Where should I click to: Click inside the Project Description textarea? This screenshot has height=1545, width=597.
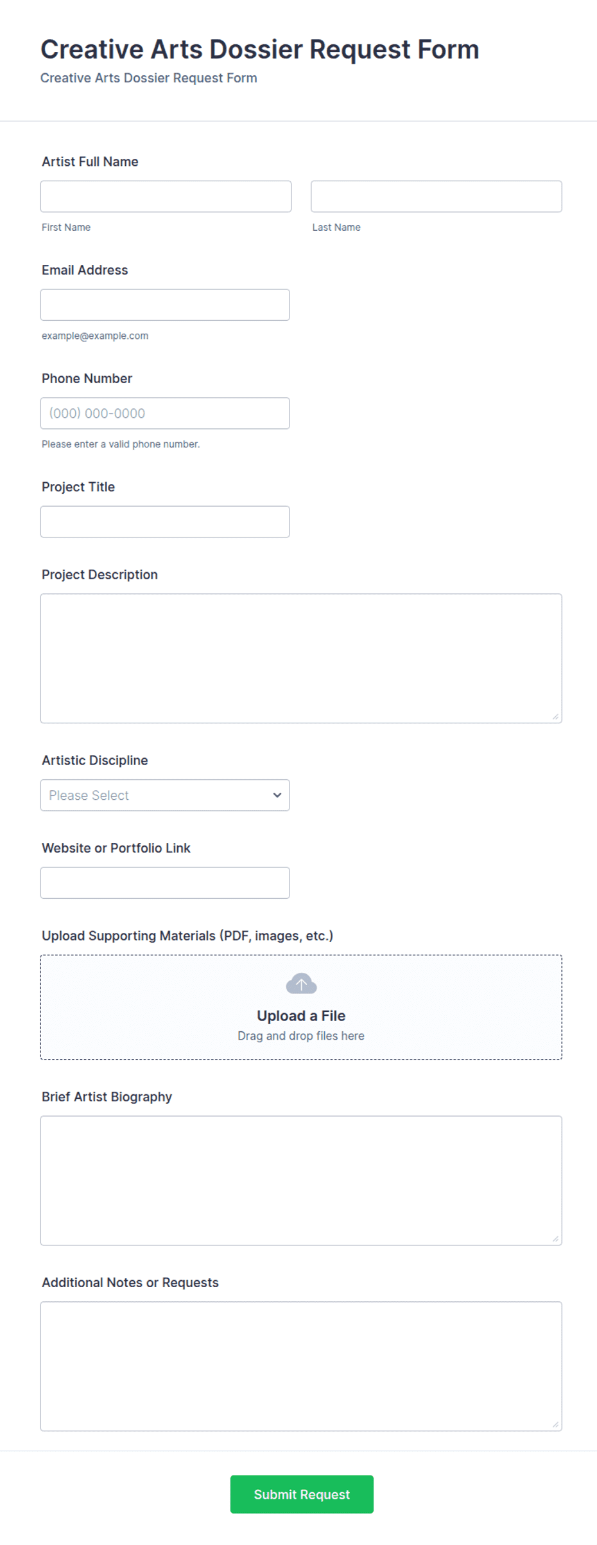301,658
